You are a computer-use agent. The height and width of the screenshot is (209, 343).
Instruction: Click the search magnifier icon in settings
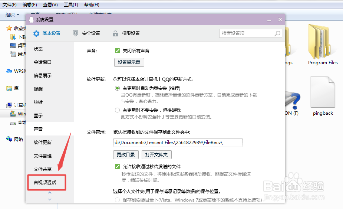[x=277, y=33]
